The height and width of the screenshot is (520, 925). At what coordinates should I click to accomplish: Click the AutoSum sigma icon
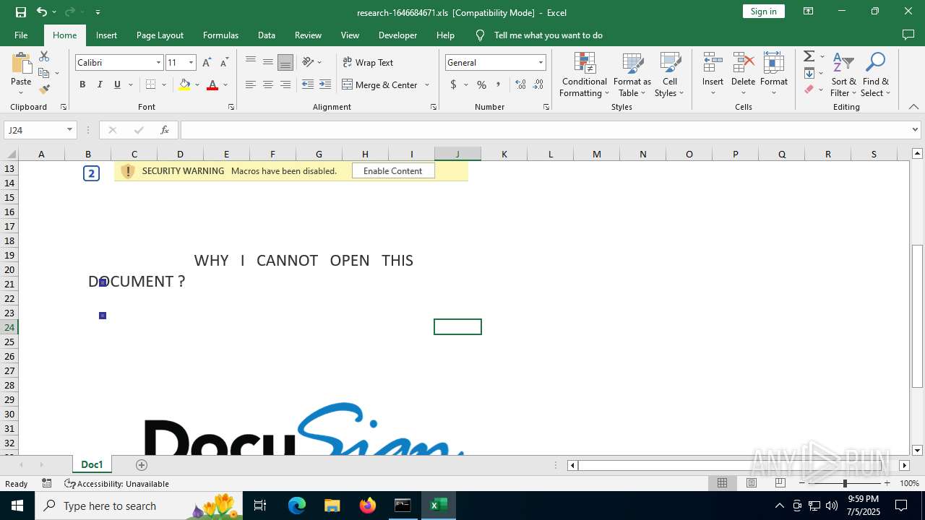pos(809,56)
